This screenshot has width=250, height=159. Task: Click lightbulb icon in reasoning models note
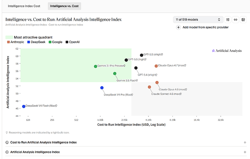point(7,132)
